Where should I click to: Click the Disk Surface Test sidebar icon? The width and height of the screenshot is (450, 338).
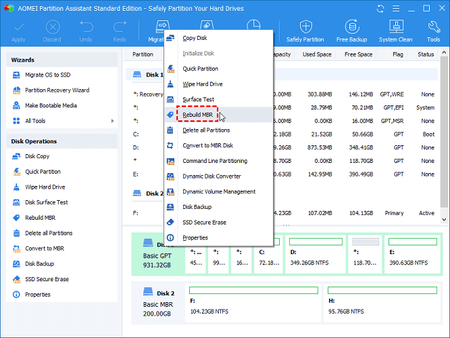pyautogui.click(x=16, y=203)
